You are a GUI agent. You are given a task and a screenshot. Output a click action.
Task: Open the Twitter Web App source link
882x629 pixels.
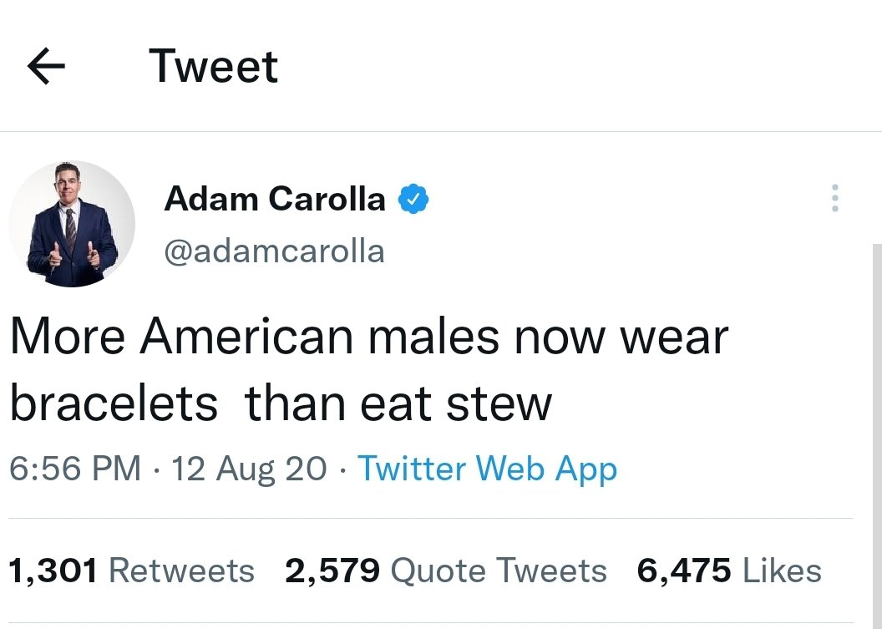click(487, 469)
